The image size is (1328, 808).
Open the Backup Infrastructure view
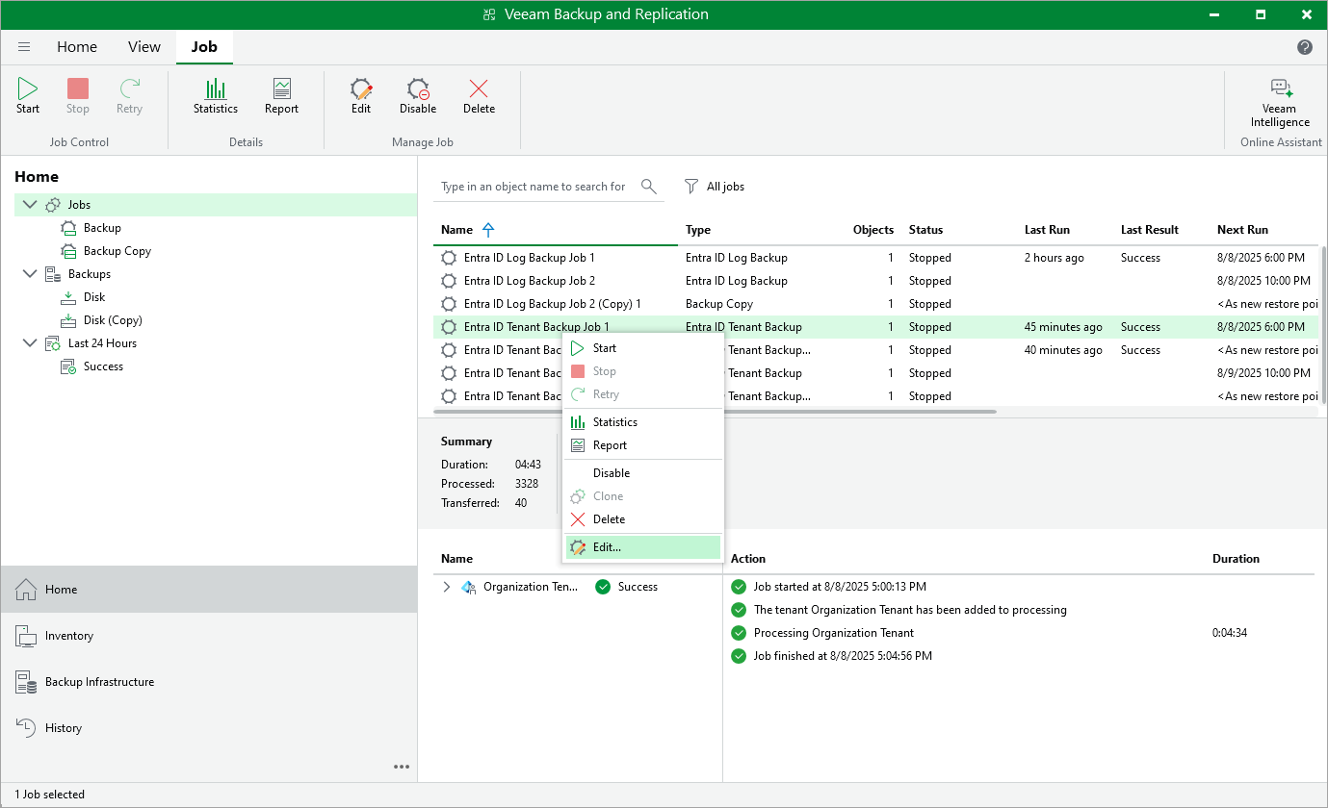pos(98,682)
